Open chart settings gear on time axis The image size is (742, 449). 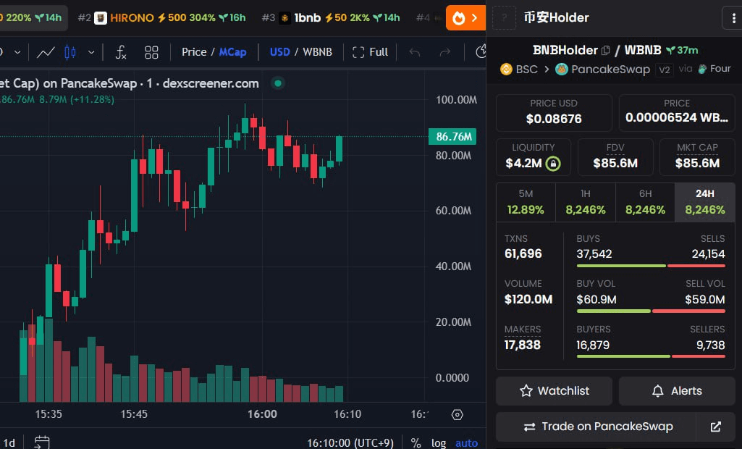pyautogui.click(x=457, y=414)
